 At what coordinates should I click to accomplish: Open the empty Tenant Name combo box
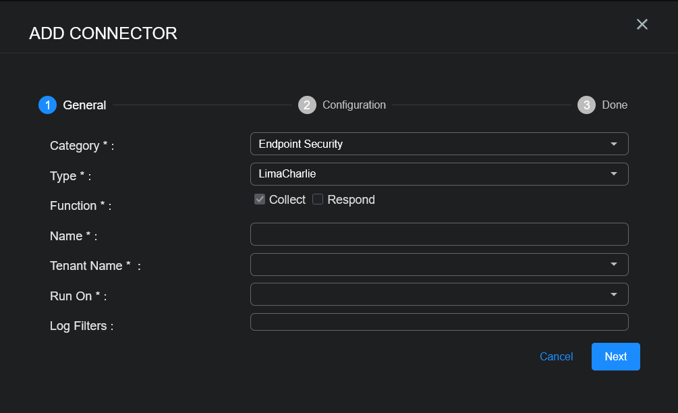tap(432, 265)
